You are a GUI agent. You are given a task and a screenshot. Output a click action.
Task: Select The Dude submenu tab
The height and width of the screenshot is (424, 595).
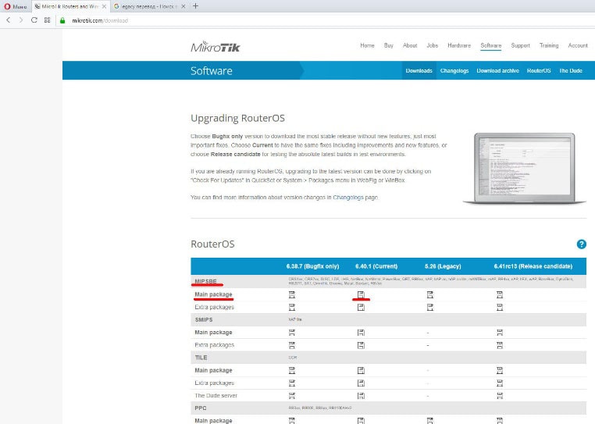pyautogui.click(x=571, y=70)
